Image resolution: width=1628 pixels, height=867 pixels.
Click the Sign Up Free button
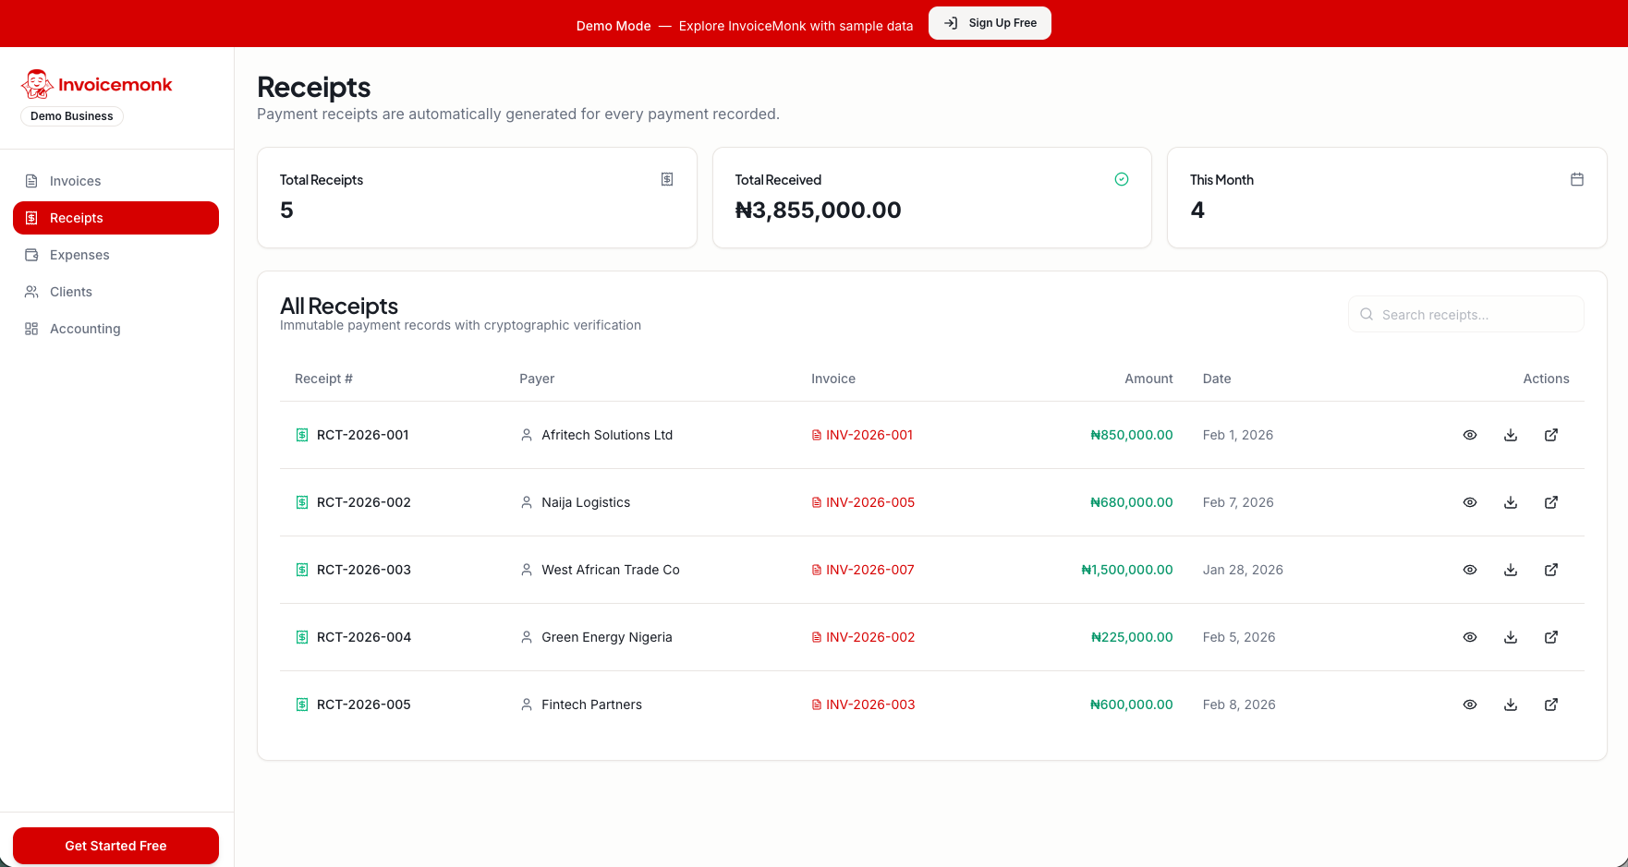pyautogui.click(x=990, y=23)
